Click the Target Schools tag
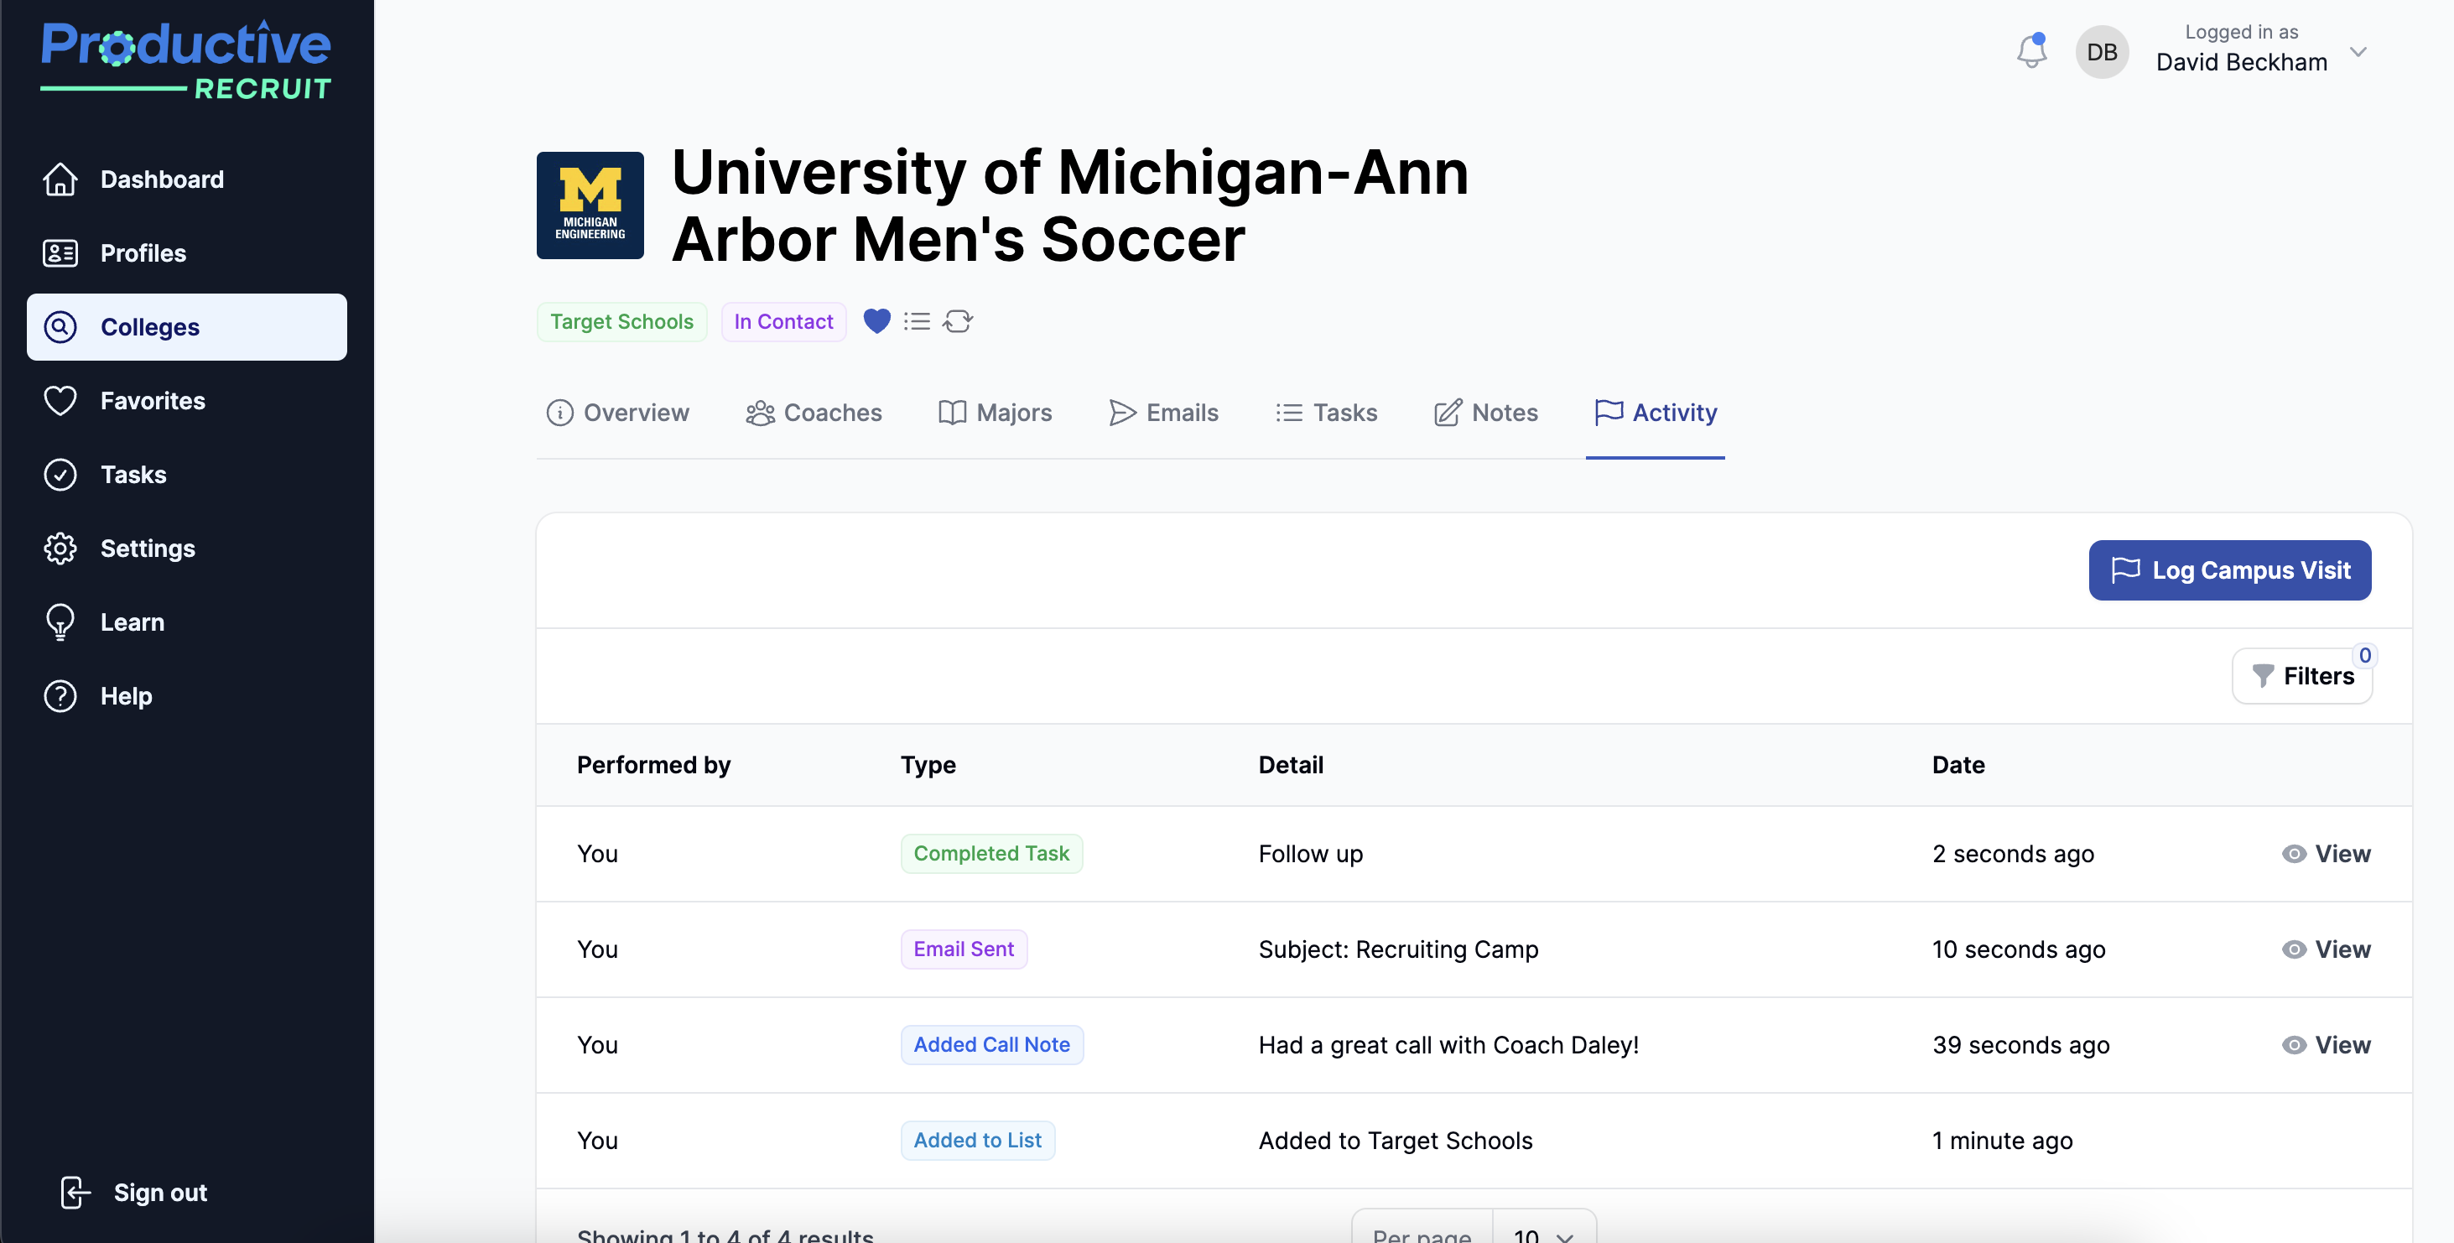 tap(621, 322)
